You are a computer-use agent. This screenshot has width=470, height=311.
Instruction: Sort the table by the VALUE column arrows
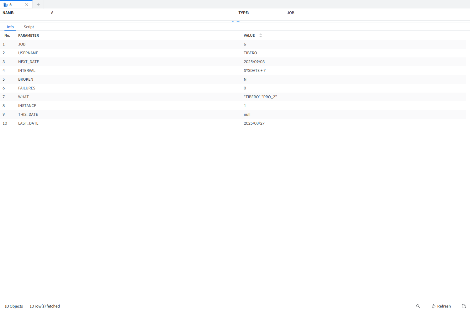[260, 35]
